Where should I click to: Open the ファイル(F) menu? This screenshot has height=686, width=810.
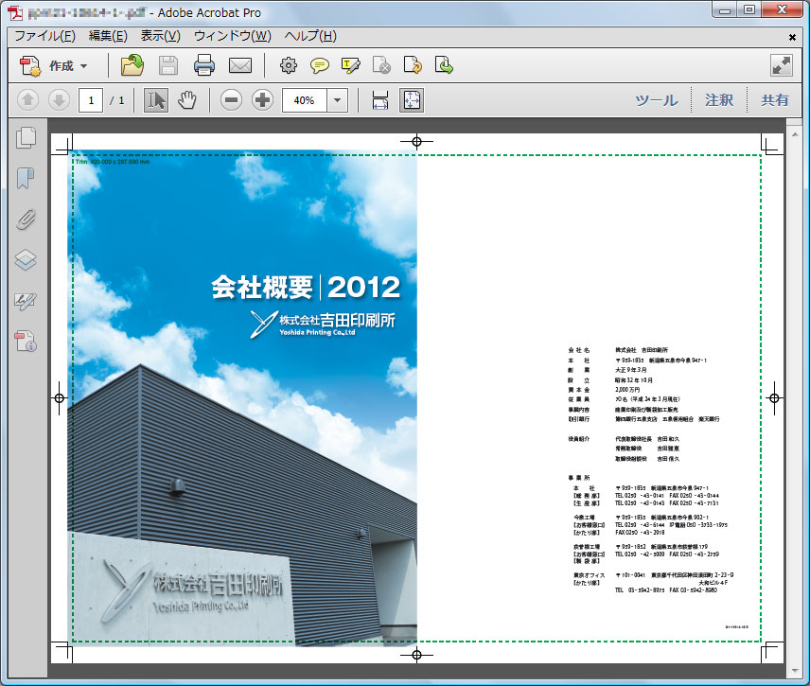44,36
